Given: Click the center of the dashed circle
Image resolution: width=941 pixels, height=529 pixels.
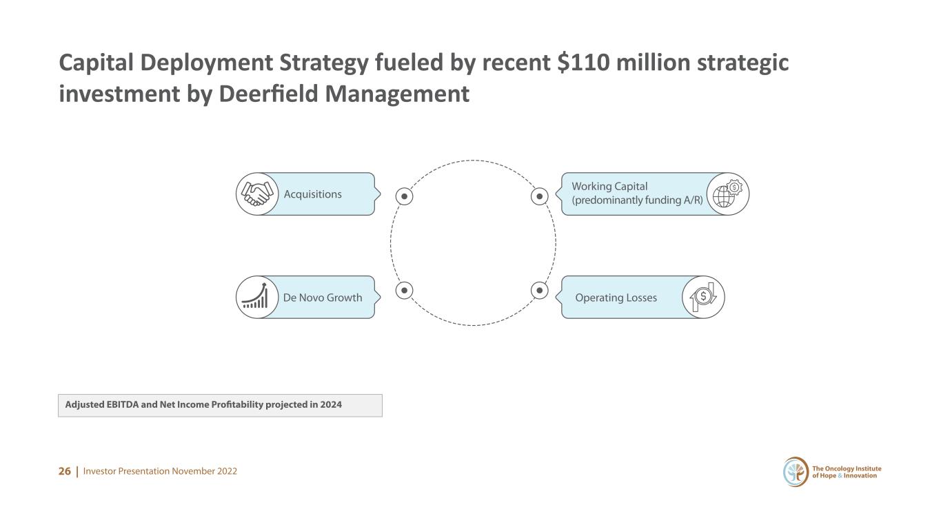Looking at the screenshot, I should (x=473, y=242).
